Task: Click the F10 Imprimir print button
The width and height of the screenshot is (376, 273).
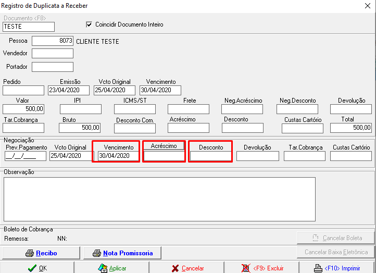Action: coord(337,268)
